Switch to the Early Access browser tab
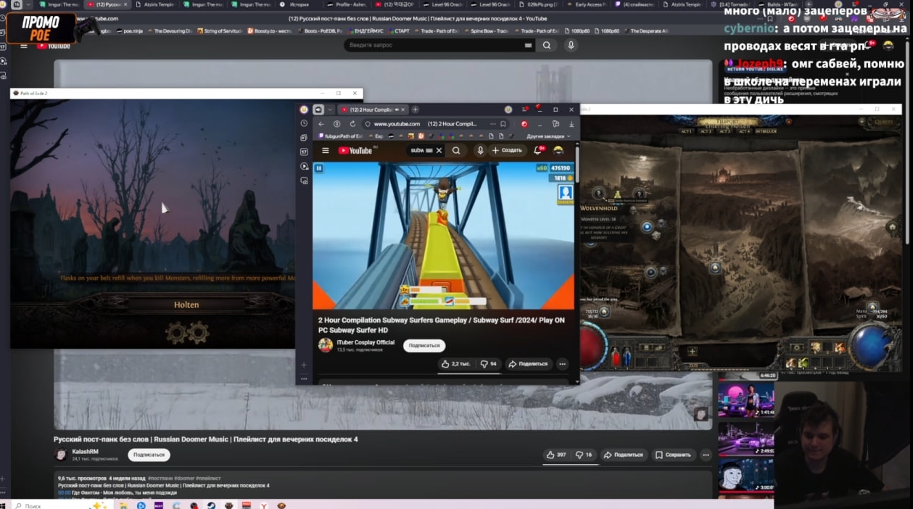This screenshot has height=509, width=913. pos(588,4)
